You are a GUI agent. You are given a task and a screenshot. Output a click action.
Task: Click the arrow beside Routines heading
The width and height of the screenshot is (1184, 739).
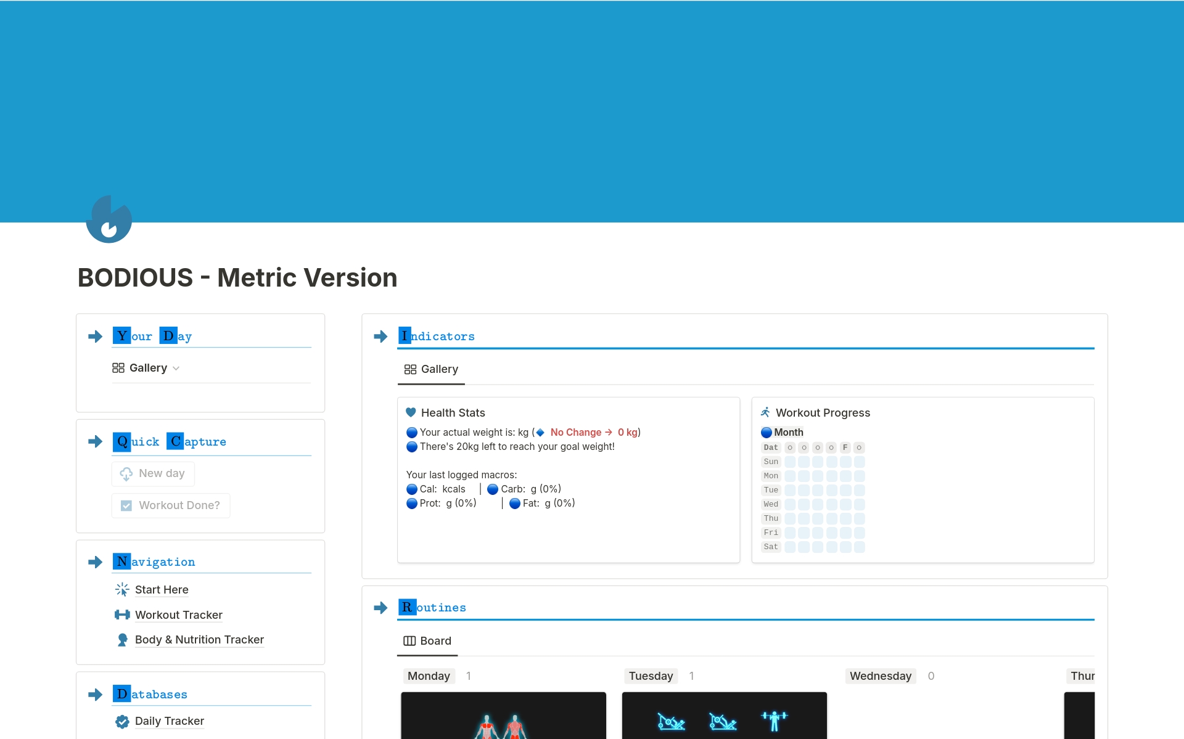pyautogui.click(x=380, y=608)
